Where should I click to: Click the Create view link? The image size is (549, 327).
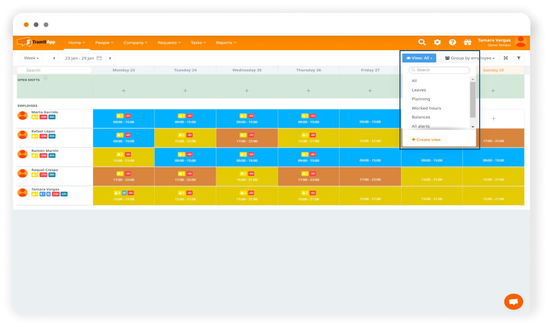pyautogui.click(x=426, y=139)
